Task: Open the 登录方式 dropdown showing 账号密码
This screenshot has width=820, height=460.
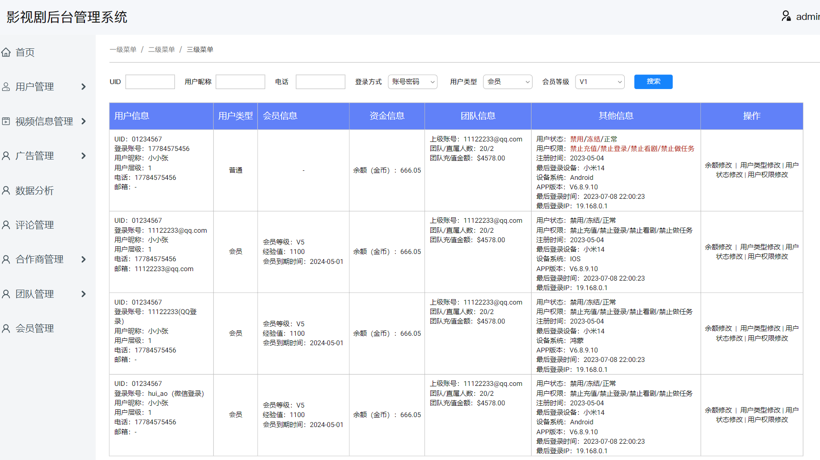Action: pos(413,82)
